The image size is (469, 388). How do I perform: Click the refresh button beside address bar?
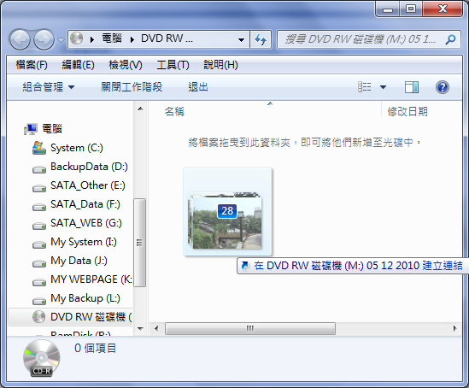261,39
